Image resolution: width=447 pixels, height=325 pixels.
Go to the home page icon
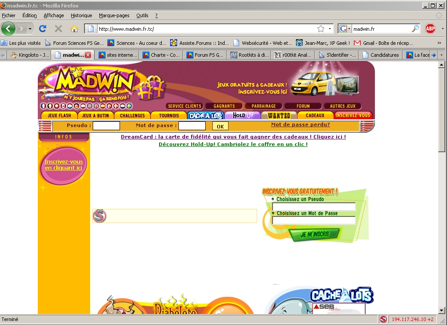click(x=74, y=29)
